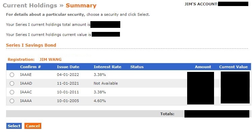Choose the IAAAC security radio button
Screen dimensions: 252x133
[x=12, y=92]
